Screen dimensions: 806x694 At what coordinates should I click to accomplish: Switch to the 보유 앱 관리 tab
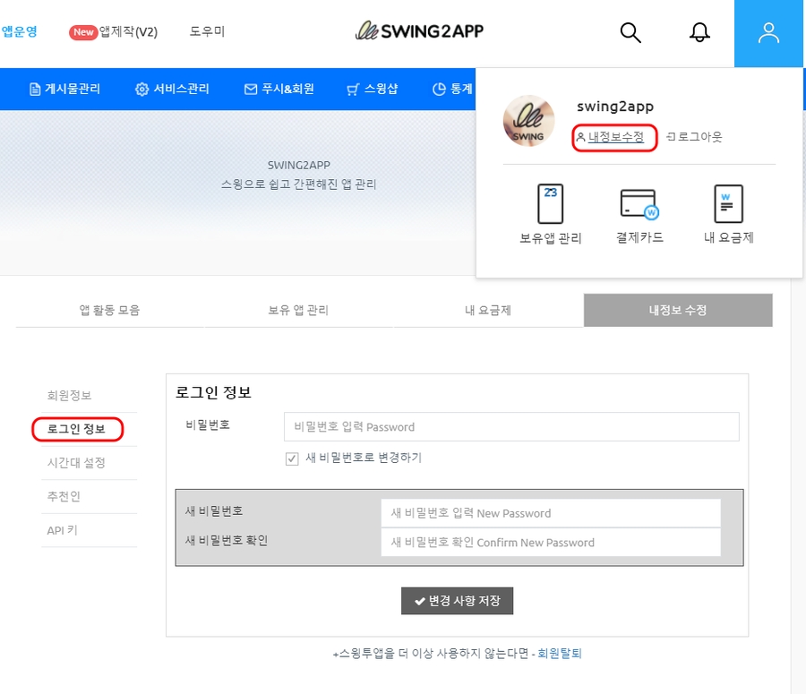point(298,311)
